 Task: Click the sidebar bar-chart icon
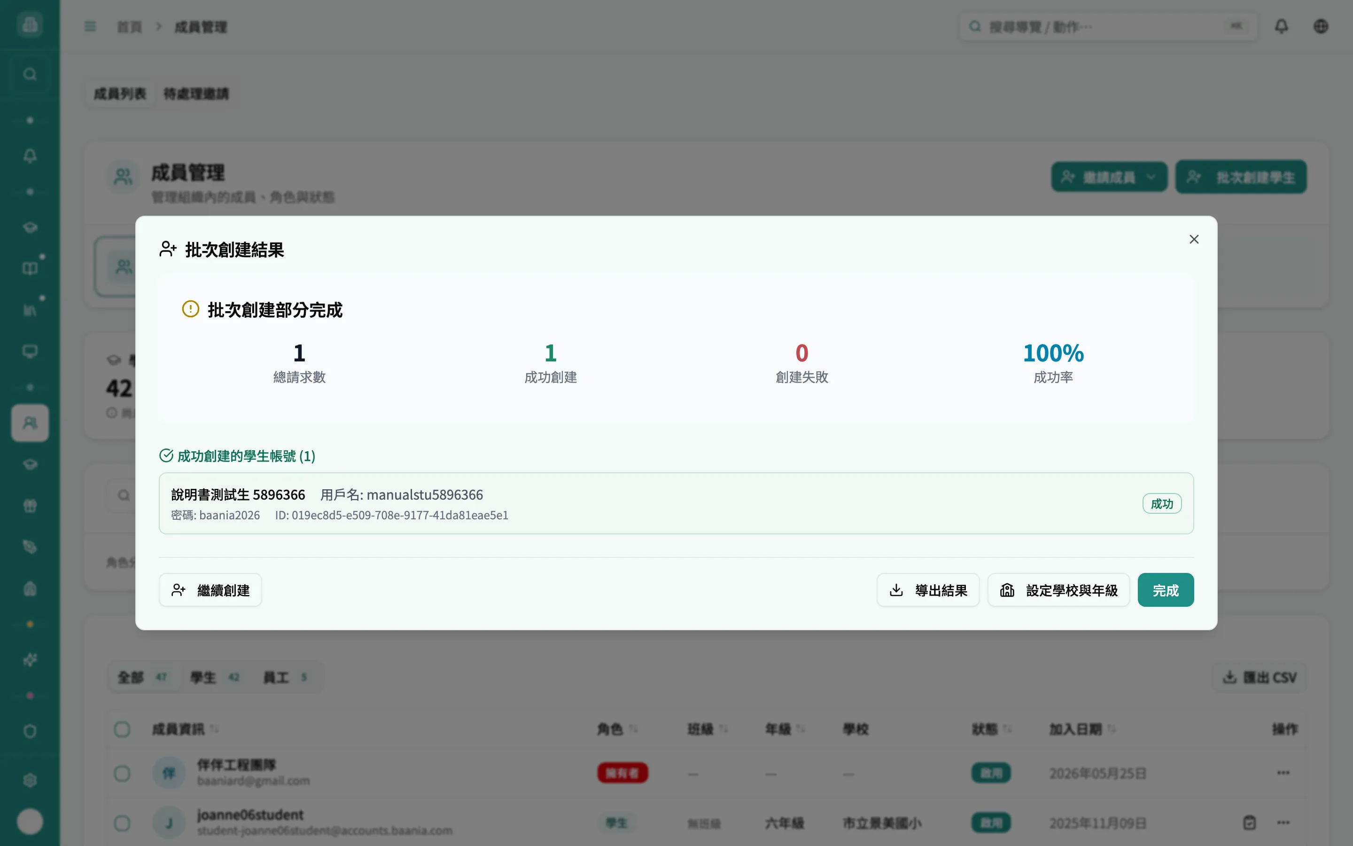(x=30, y=310)
